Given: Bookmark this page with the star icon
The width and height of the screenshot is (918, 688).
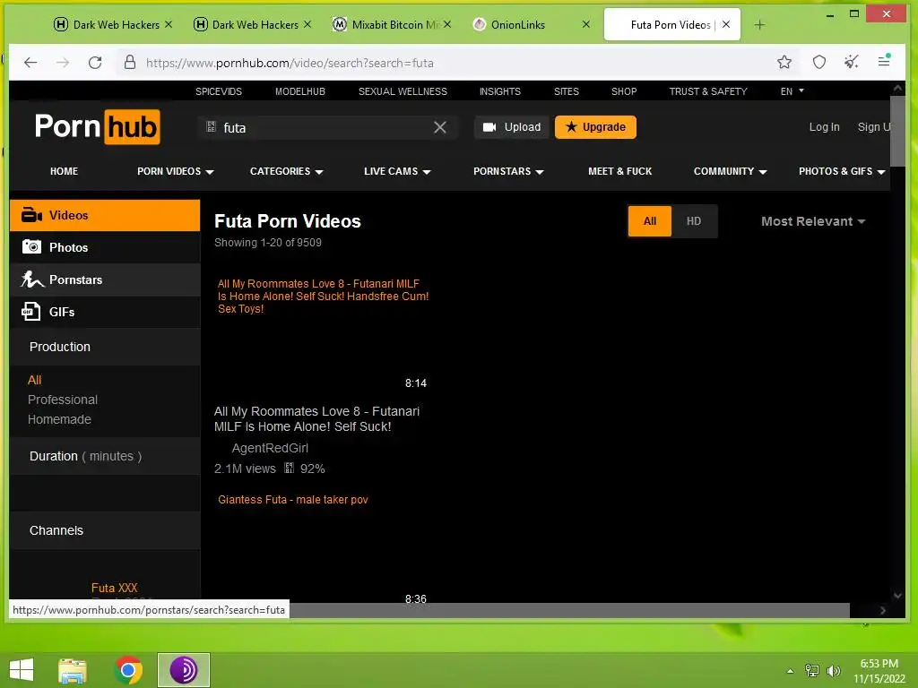Looking at the screenshot, I should point(784,62).
